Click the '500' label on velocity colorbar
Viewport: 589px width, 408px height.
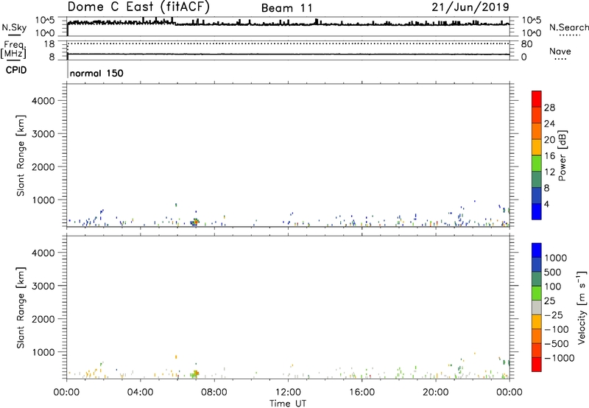(553, 272)
